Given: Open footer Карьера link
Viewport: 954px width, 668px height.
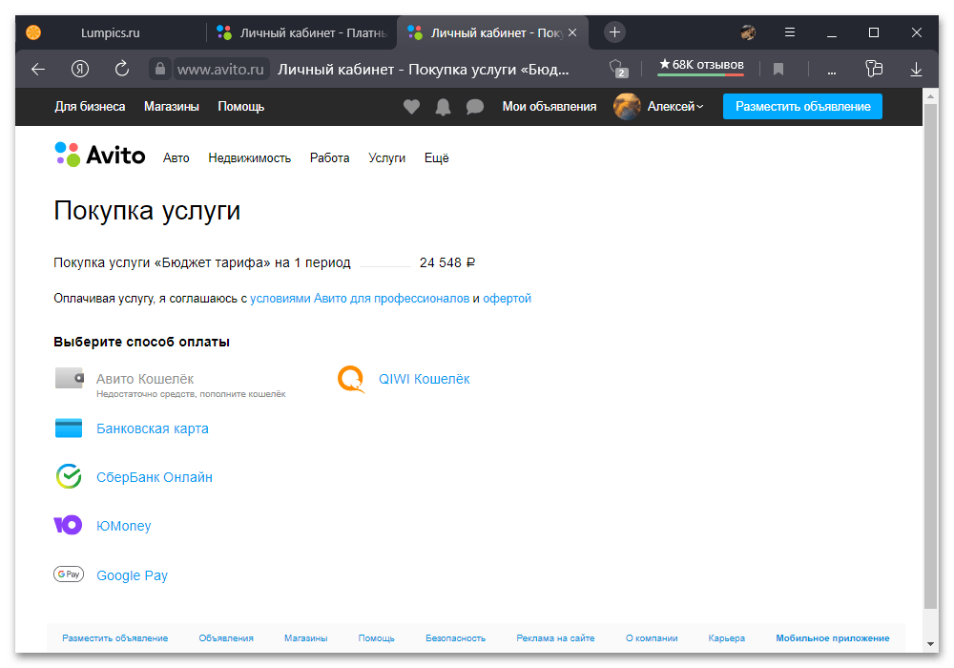Looking at the screenshot, I should [x=726, y=638].
